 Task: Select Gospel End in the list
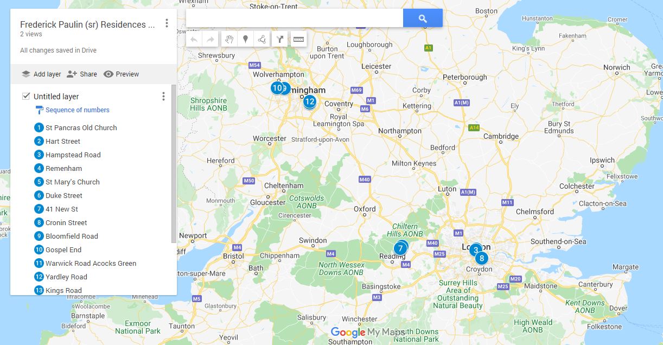point(63,250)
